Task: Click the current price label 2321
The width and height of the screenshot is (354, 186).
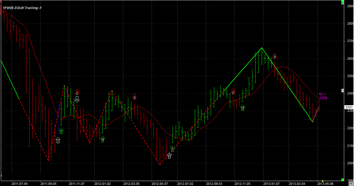Action: click(x=349, y=107)
